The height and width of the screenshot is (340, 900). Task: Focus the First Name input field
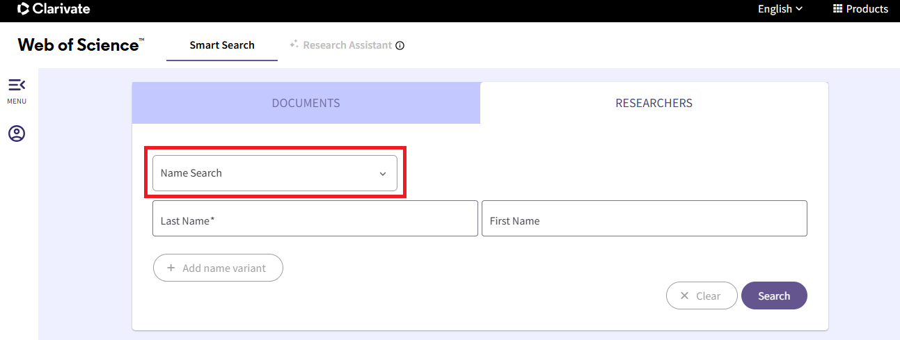pyautogui.click(x=645, y=218)
